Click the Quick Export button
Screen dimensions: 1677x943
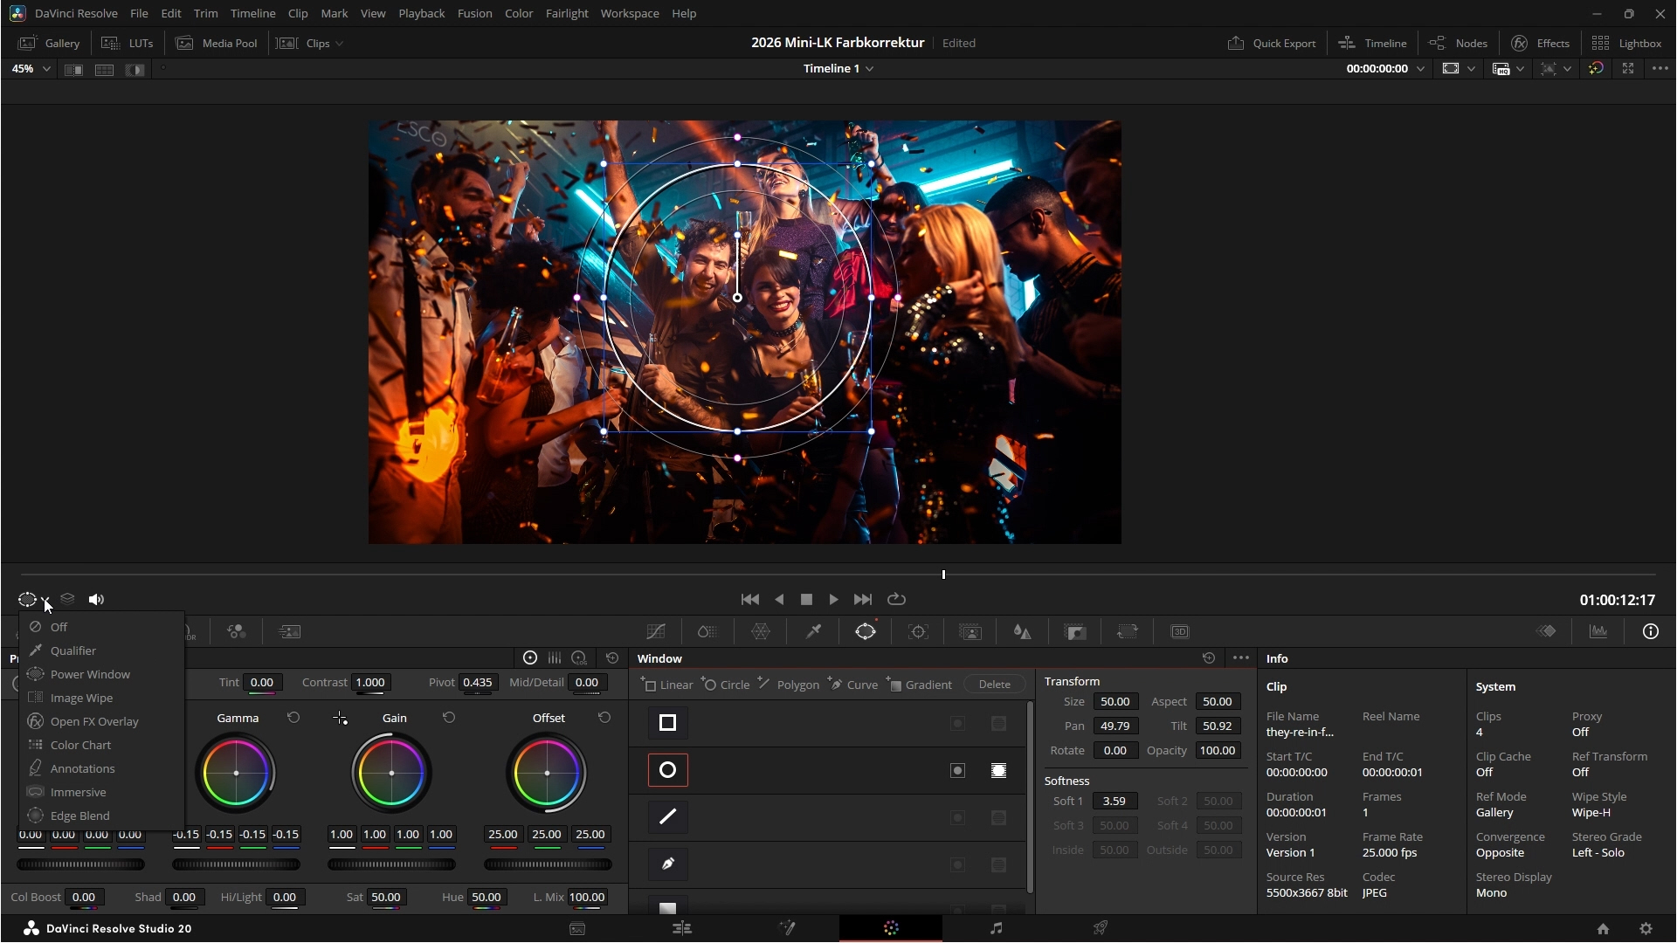1272,43
